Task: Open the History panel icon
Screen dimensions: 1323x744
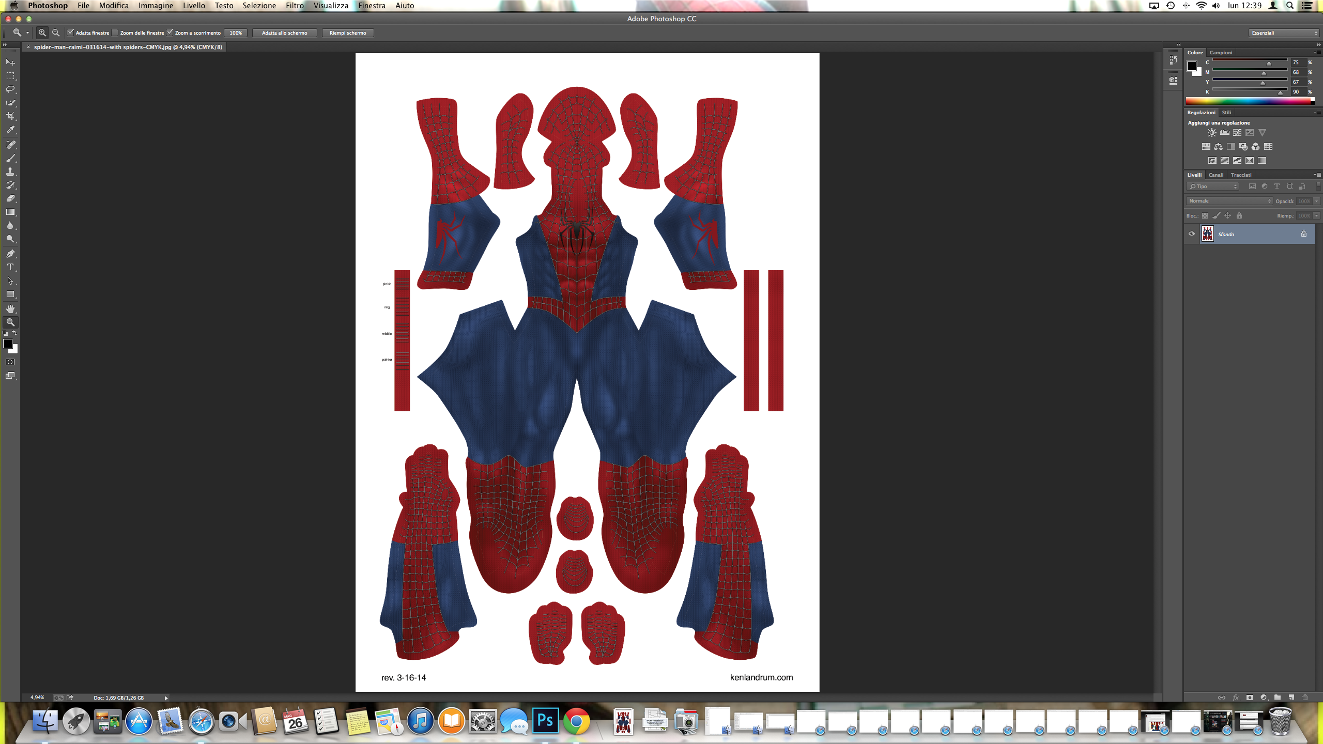Action: [x=1173, y=60]
